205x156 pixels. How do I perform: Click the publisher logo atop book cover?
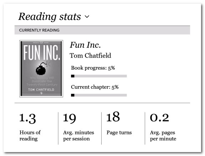tap(41, 43)
